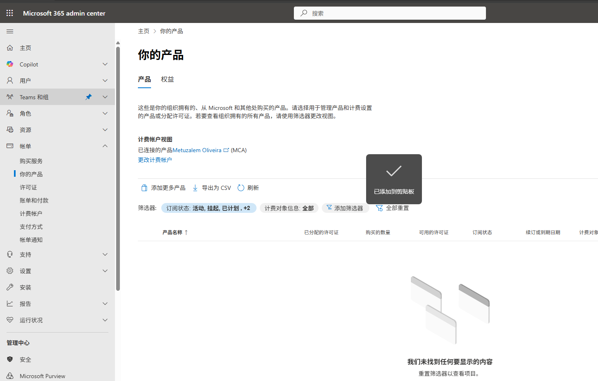This screenshot has width=598, height=381.
Task: Expand the Teams 和组 chevron
Action: click(x=105, y=97)
